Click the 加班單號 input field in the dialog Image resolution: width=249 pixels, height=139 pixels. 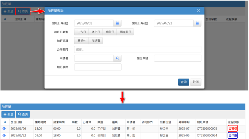pos(177,58)
